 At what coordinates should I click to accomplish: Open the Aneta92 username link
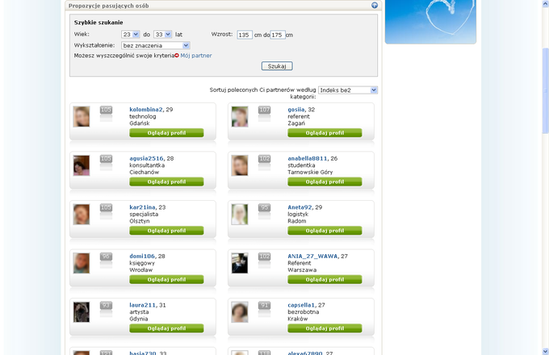point(300,207)
